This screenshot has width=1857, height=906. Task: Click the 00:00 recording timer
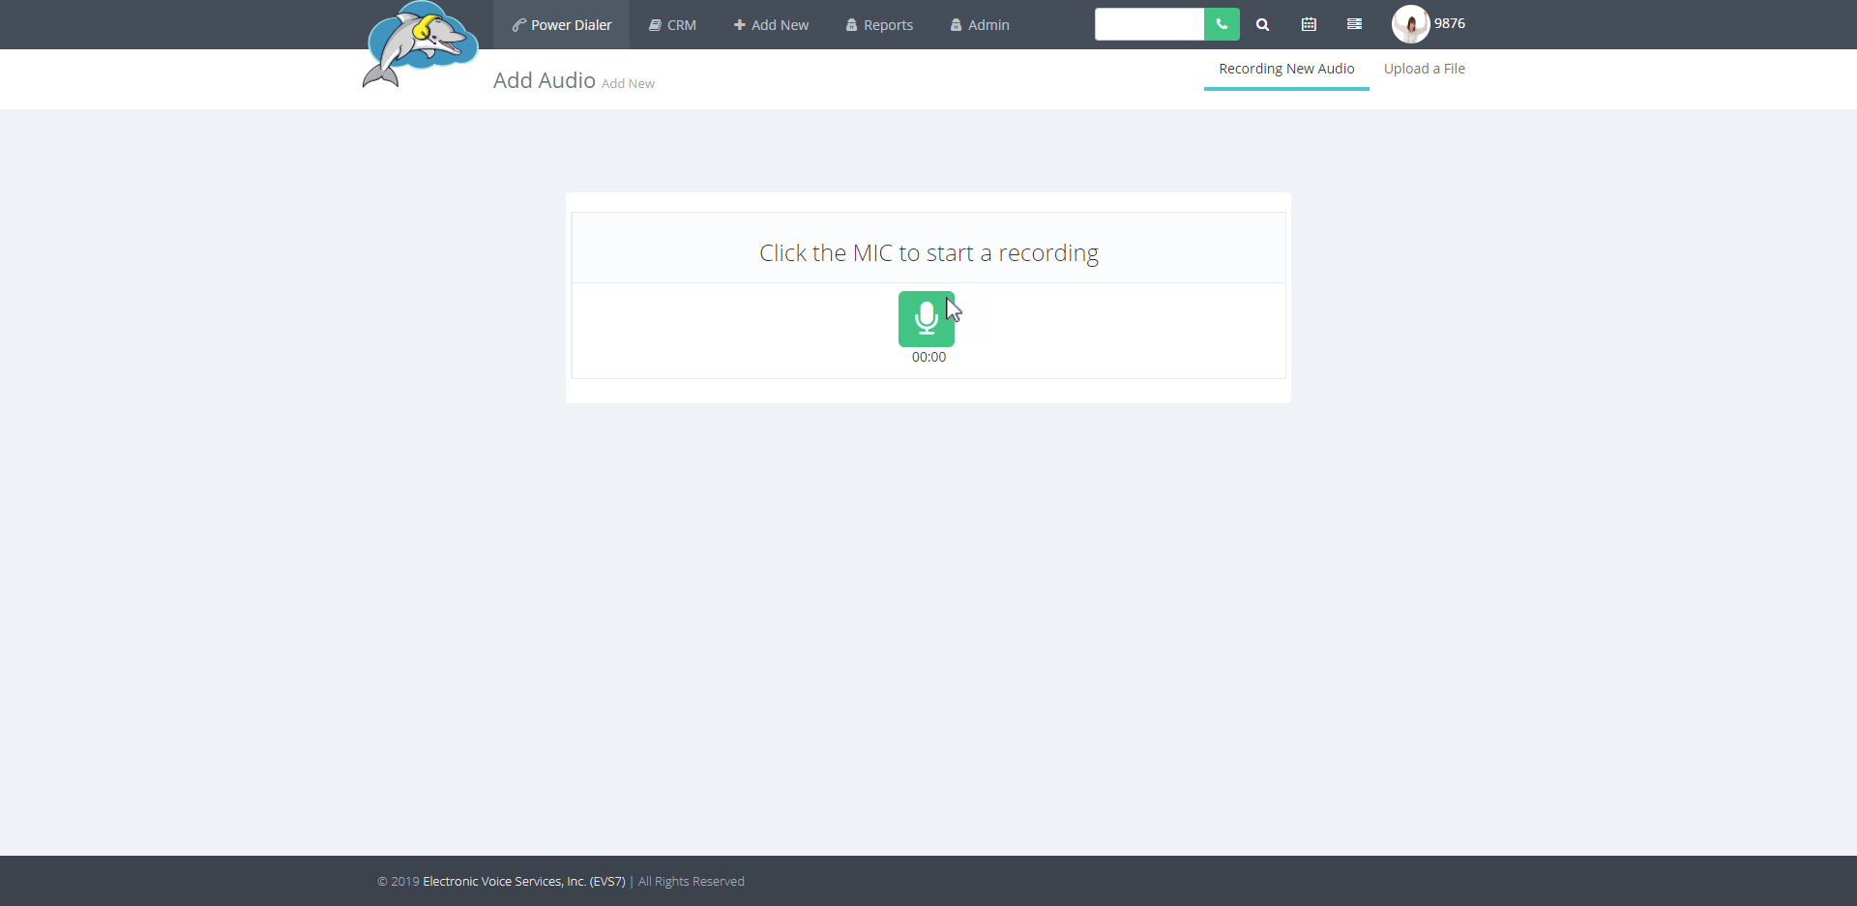(x=928, y=357)
